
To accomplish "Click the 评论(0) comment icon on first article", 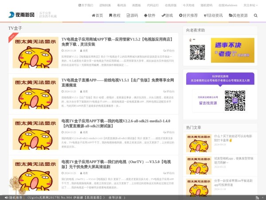I will (x=169, y=51).
